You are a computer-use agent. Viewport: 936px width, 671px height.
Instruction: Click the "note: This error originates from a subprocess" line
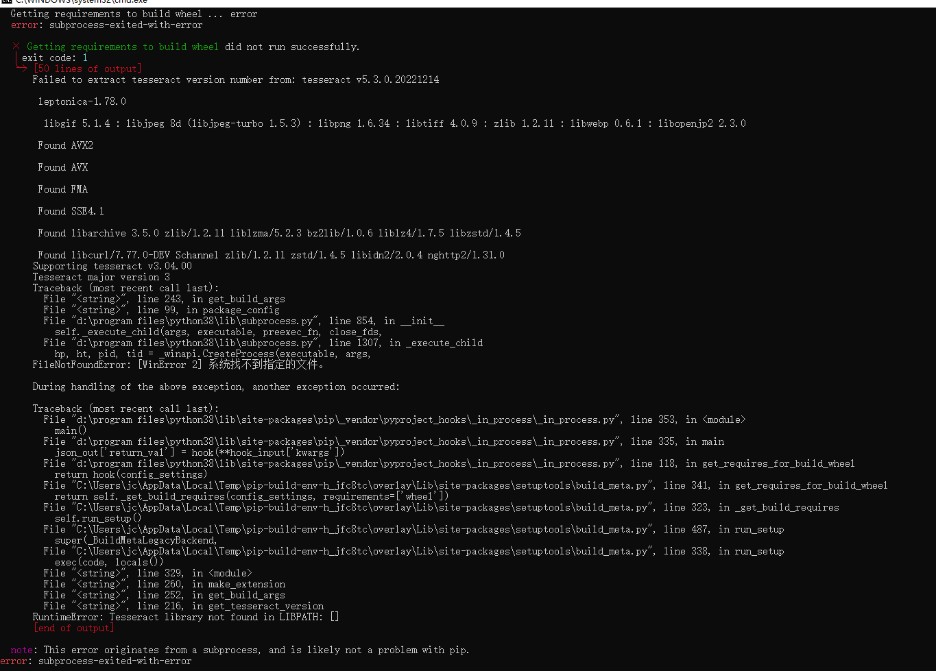click(240, 650)
